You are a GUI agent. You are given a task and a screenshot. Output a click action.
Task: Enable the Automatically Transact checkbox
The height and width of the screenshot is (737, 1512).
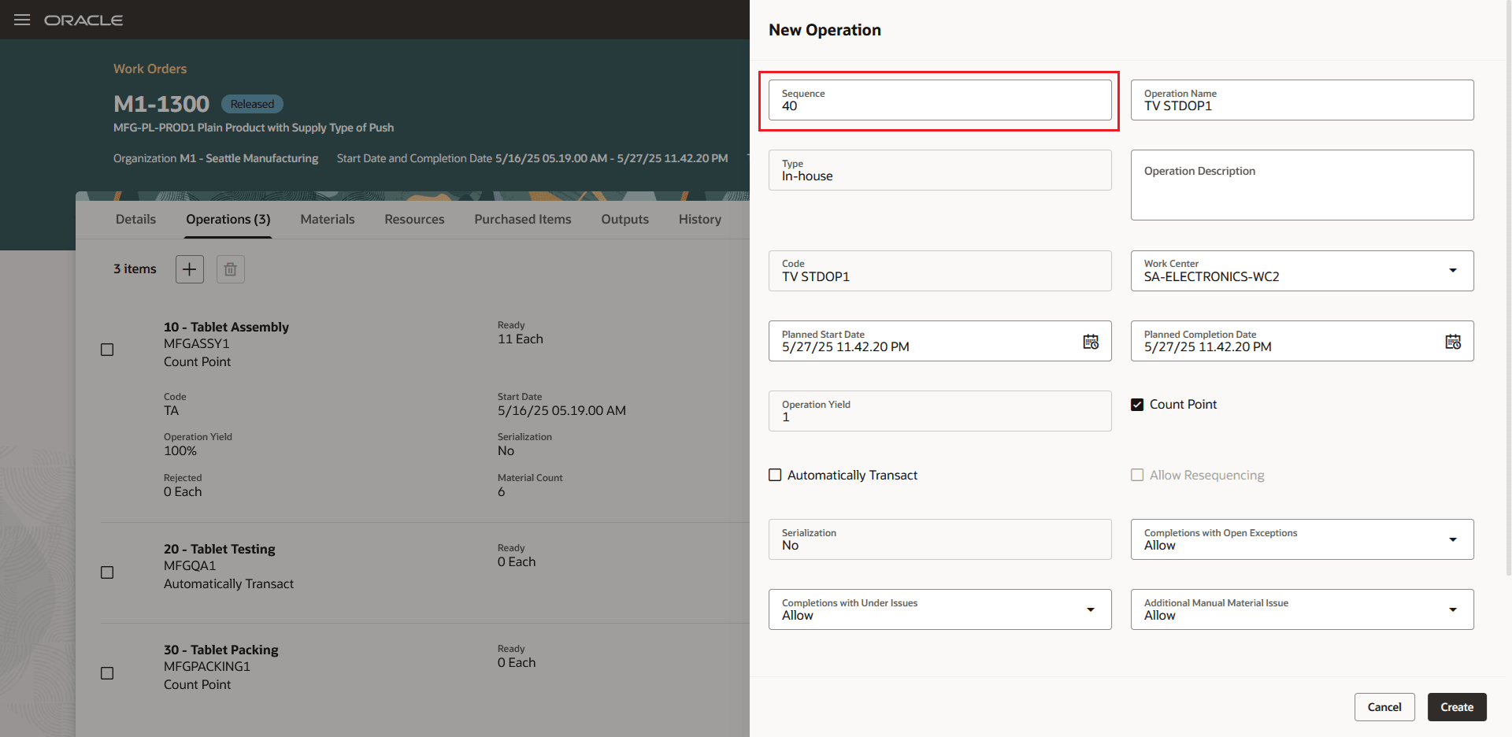(x=775, y=475)
